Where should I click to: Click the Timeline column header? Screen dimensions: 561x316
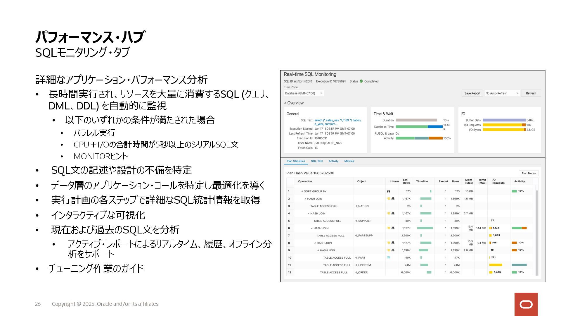click(422, 181)
